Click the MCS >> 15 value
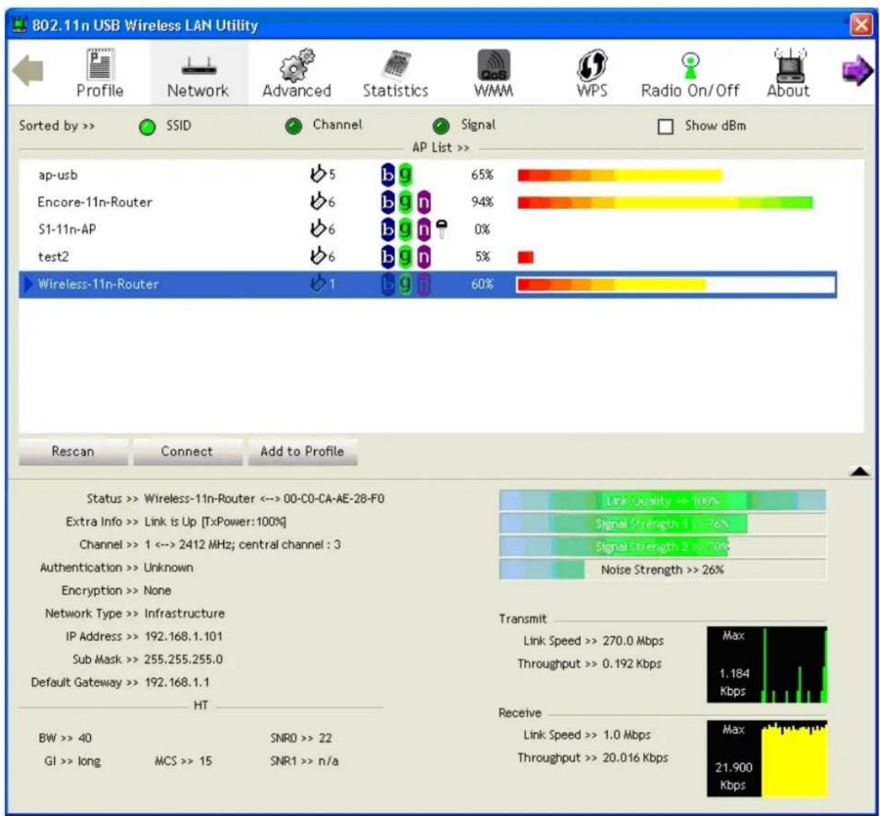The width and height of the screenshot is (880, 816). click(183, 761)
